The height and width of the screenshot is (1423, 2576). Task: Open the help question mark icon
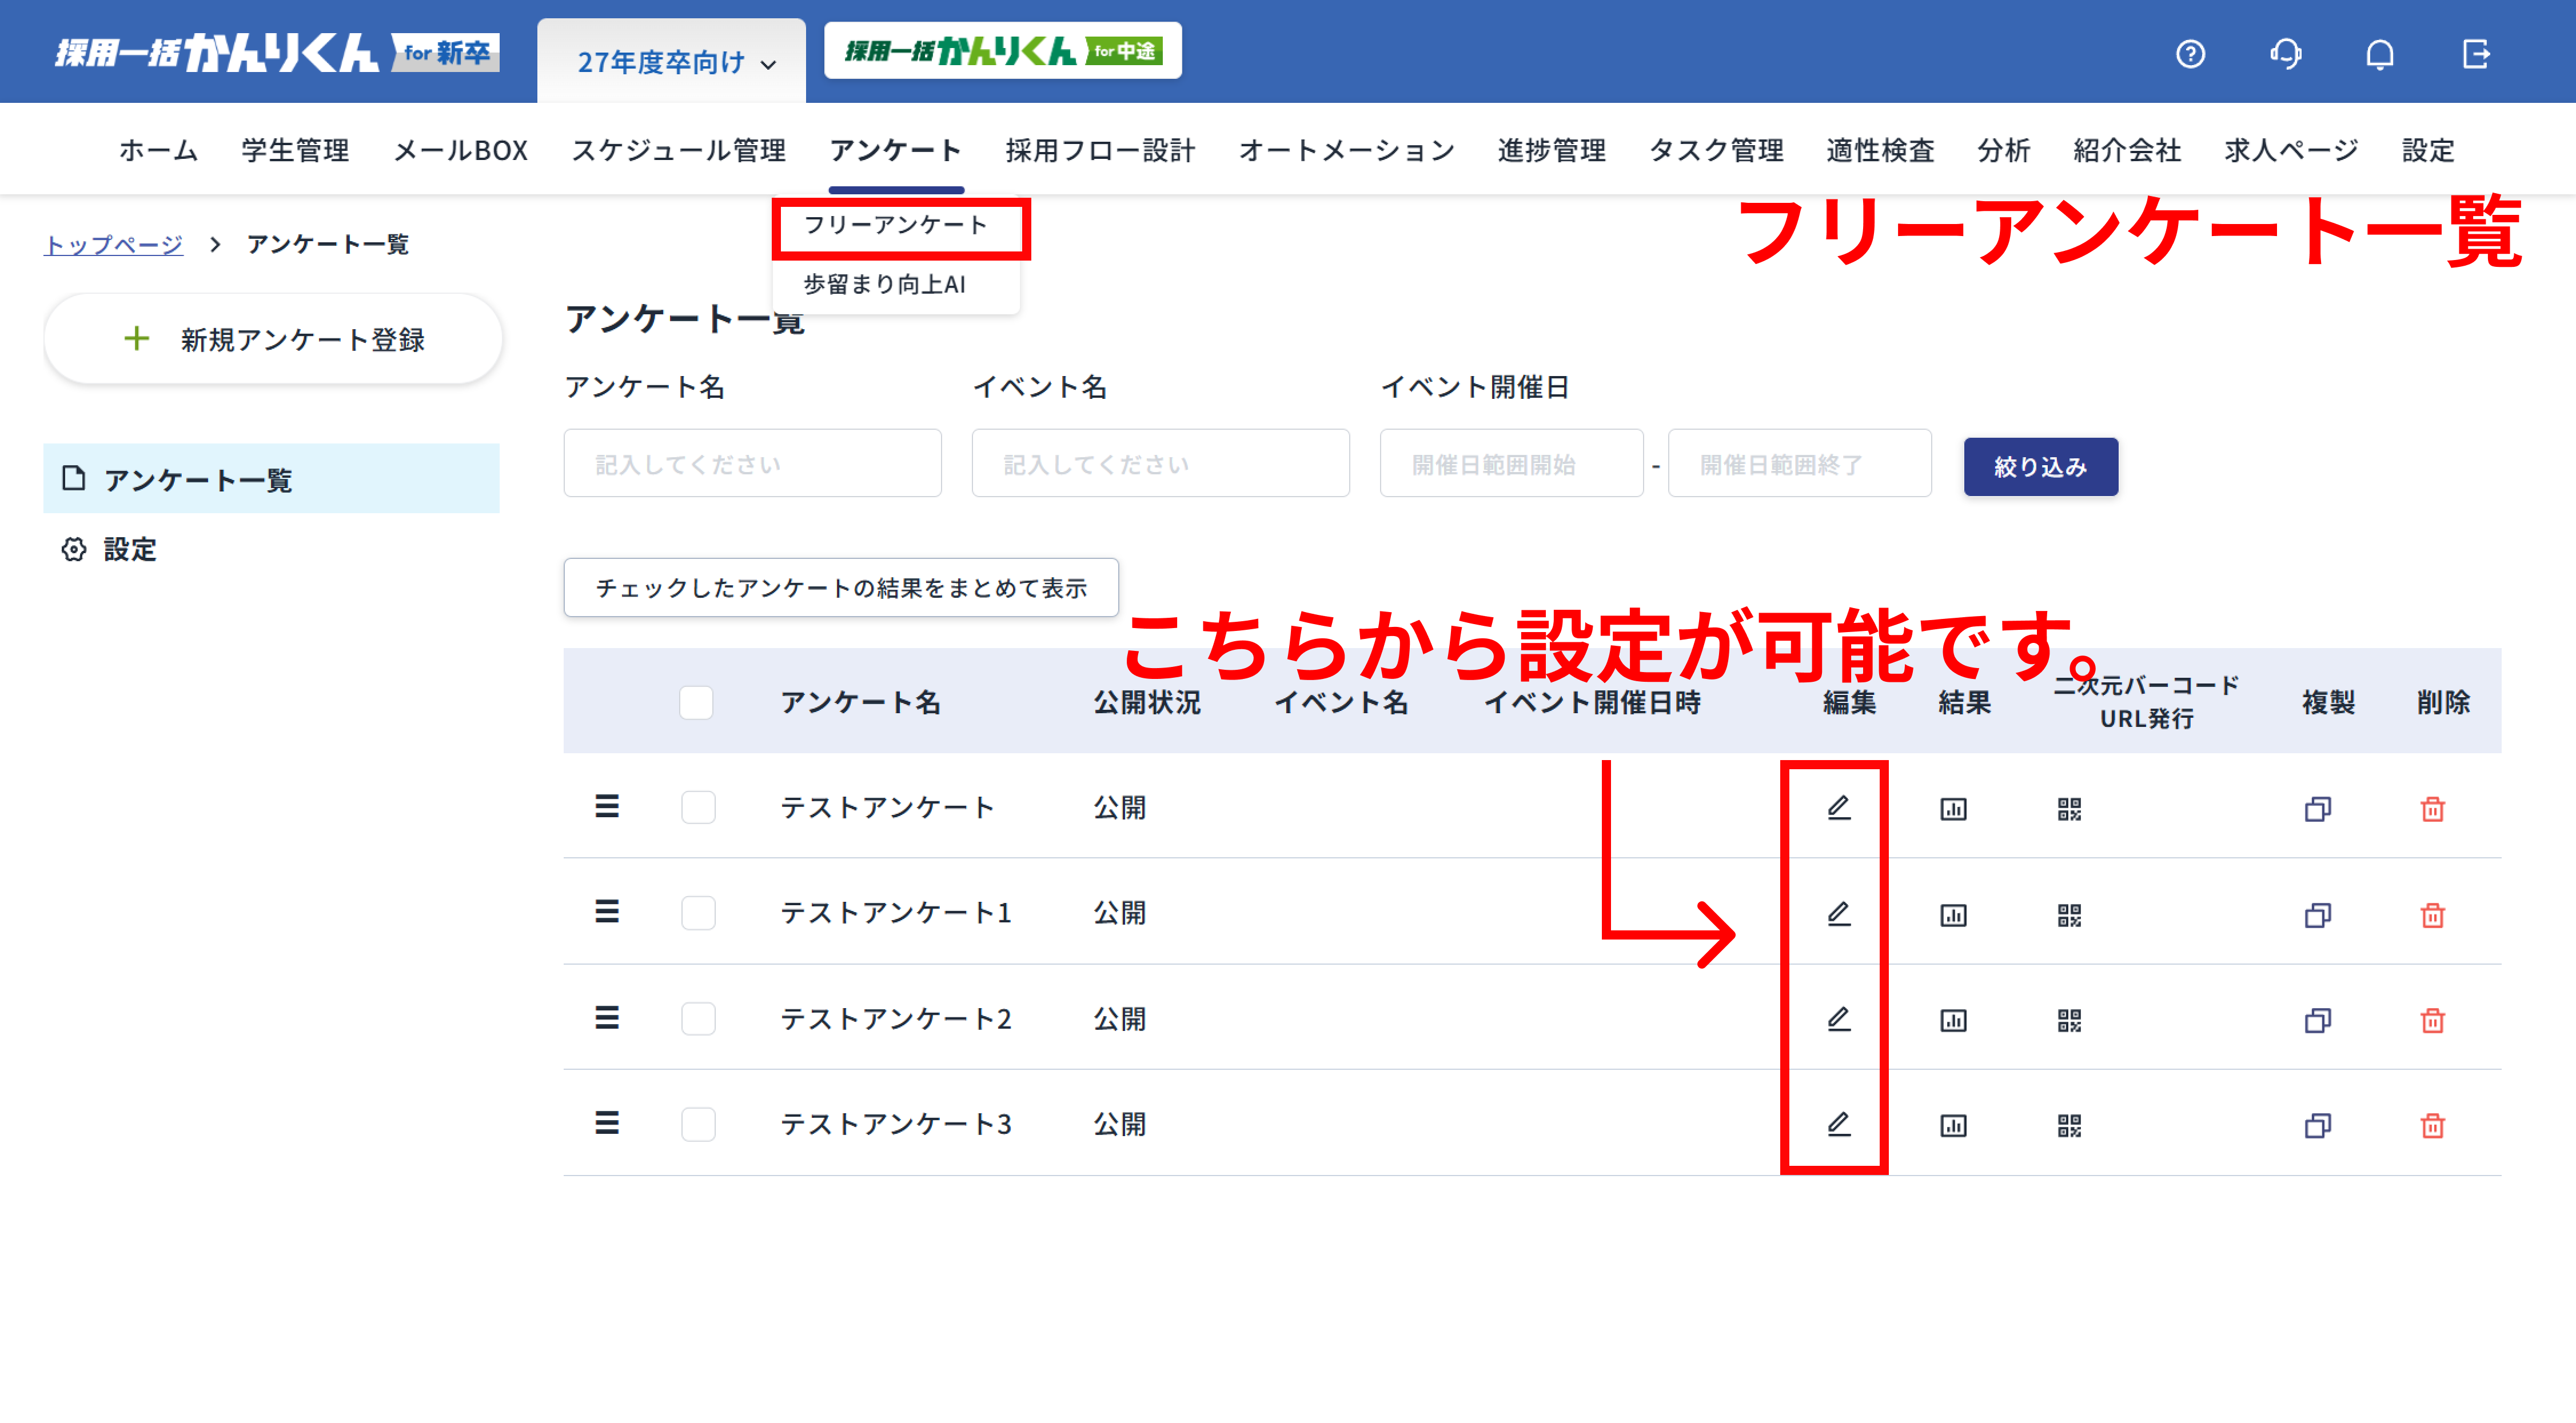pos(2190,53)
